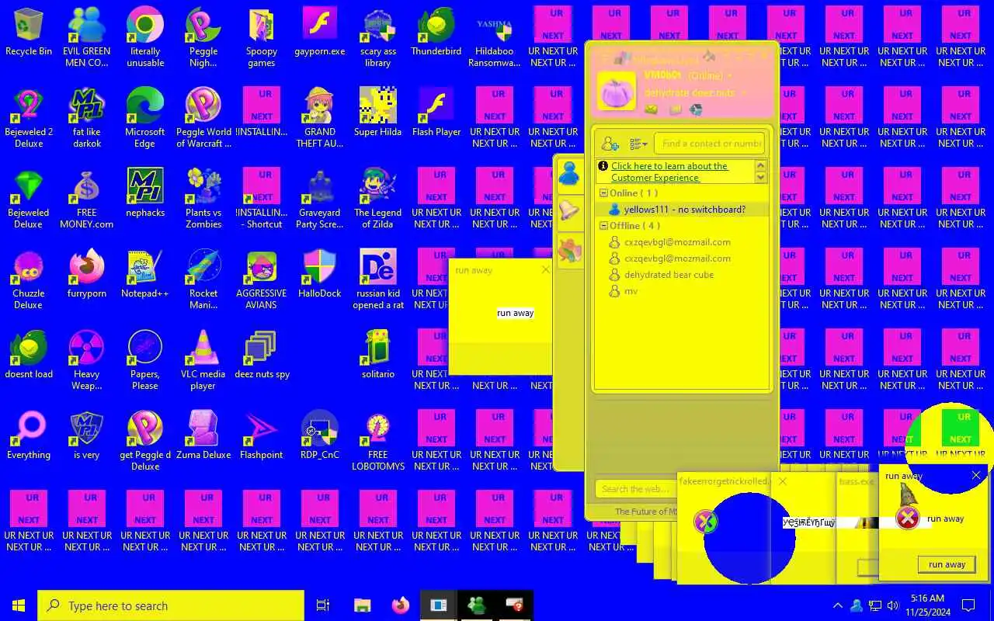The image size is (994, 621).
Task: Select the 'literally unusable' Chrome shortcut
Action: pos(145,37)
